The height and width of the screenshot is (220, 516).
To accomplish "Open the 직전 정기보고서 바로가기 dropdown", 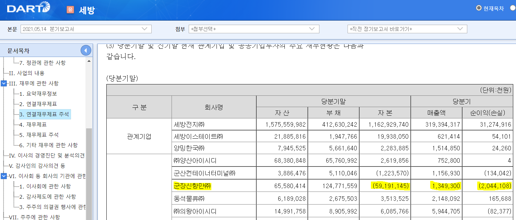I will pos(407,29).
